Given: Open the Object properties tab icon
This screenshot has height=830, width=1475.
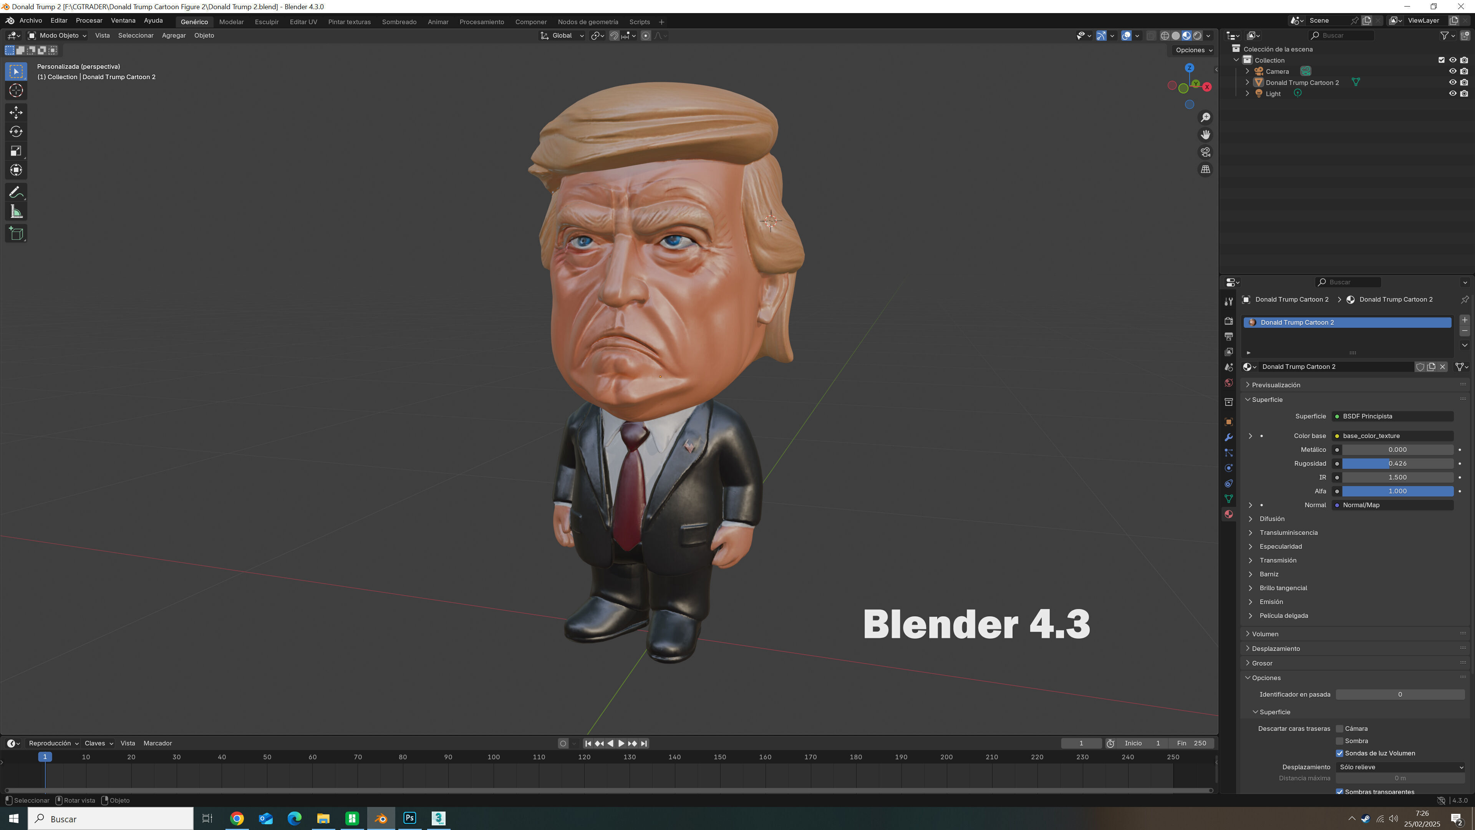Looking at the screenshot, I should coord(1229,422).
